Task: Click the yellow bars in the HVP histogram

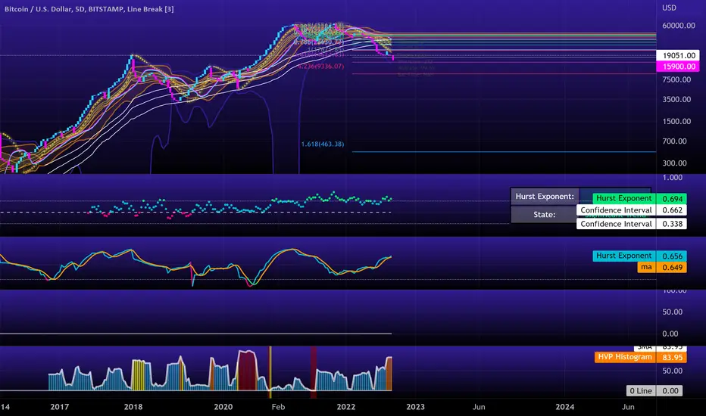Action: pos(140,375)
